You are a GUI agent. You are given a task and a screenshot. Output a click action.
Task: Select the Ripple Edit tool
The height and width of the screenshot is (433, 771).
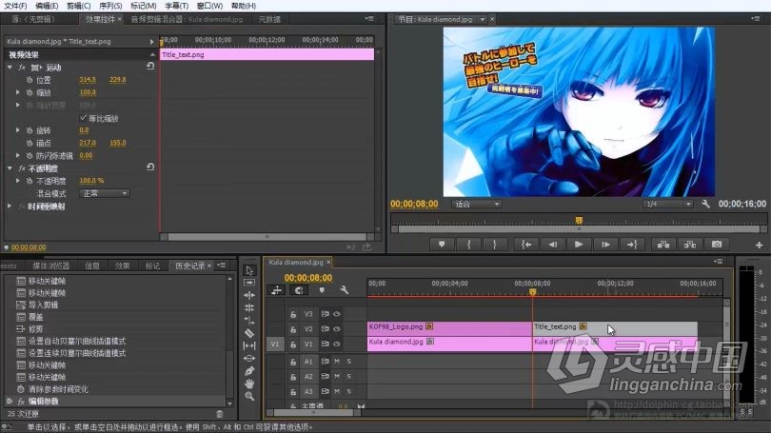coord(249,295)
